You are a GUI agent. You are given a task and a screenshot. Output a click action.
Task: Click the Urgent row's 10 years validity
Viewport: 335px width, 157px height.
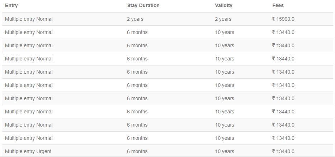click(225, 151)
